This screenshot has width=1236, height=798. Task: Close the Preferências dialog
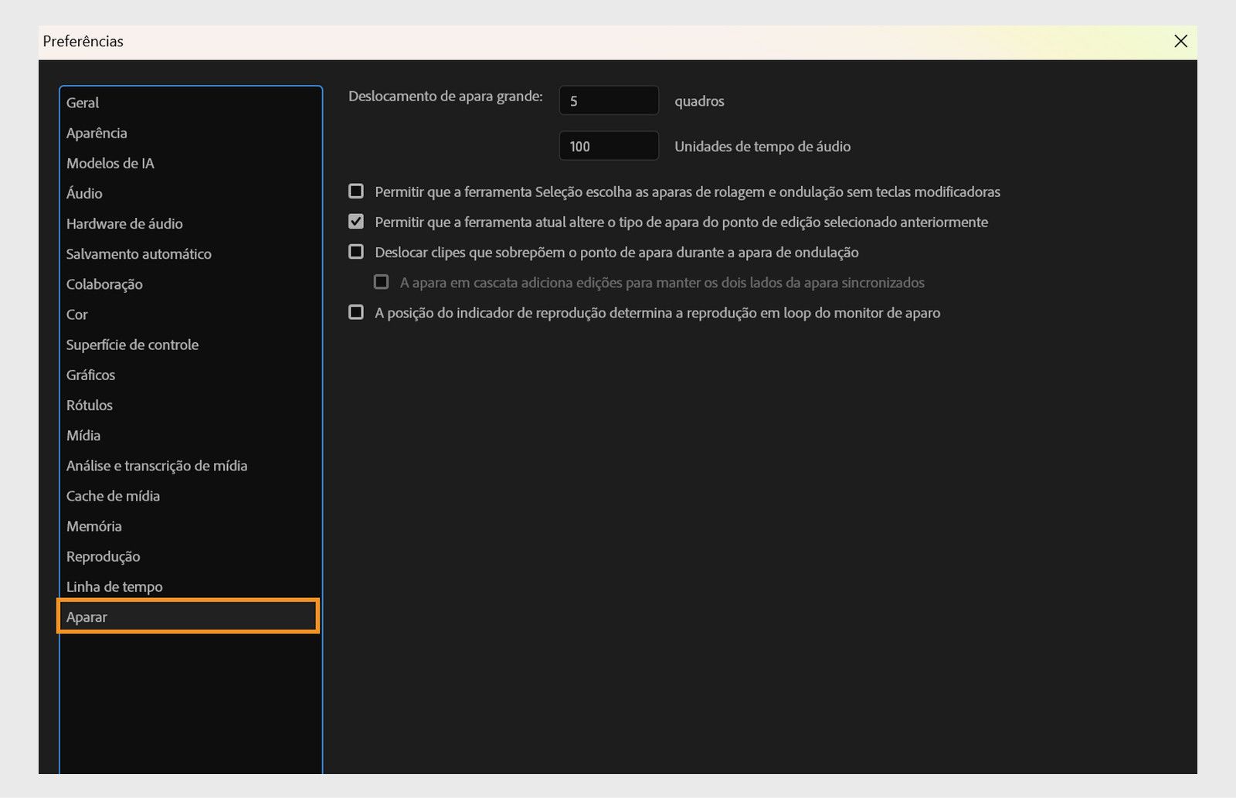[x=1180, y=42]
